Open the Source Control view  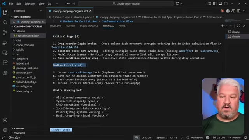point(5,33)
